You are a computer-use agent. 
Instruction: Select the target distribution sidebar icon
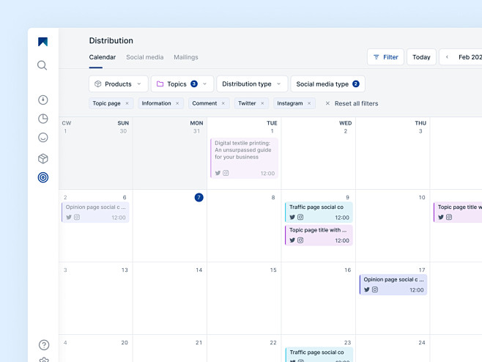43,177
